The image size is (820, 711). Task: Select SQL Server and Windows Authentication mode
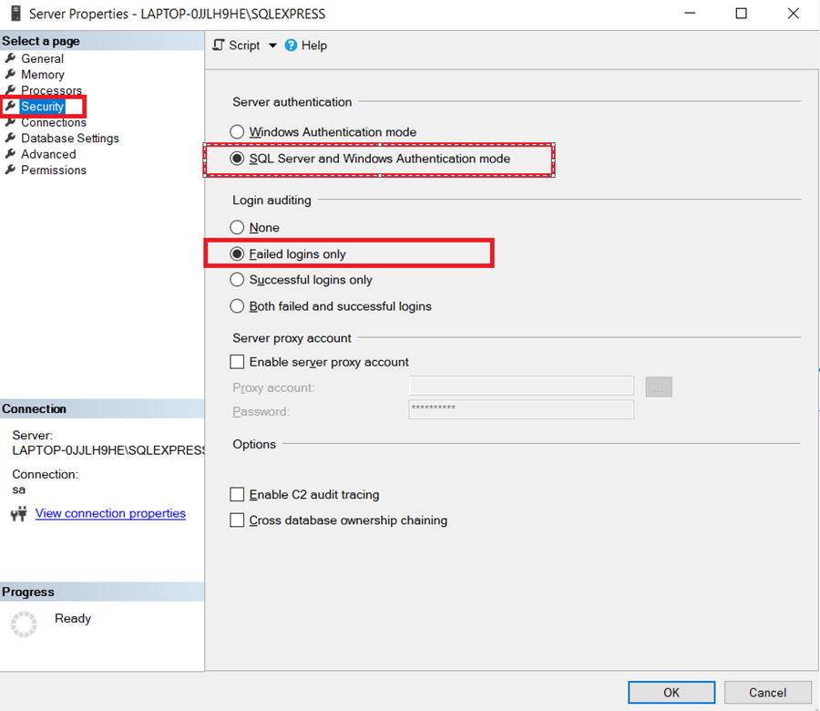(x=370, y=159)
